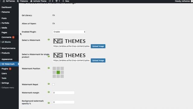Open Products in sidebar

[x=5, y=53]
